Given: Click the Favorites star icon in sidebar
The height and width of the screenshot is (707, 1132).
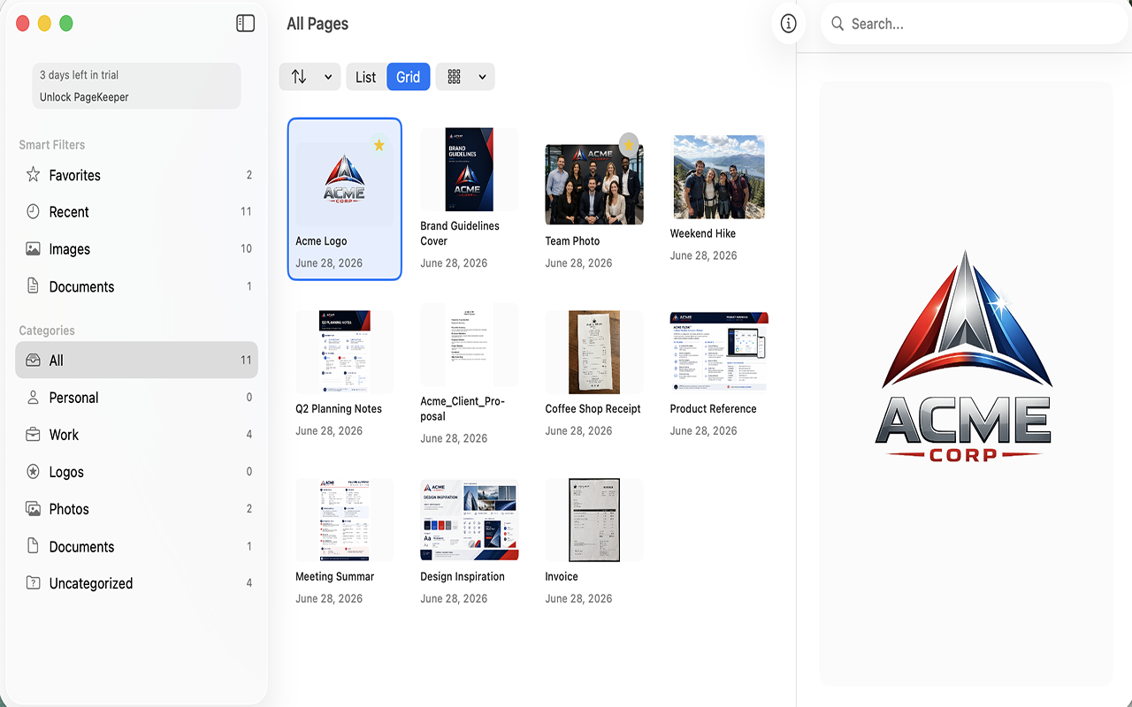Looking at the screenshot, I should (33, 174).
